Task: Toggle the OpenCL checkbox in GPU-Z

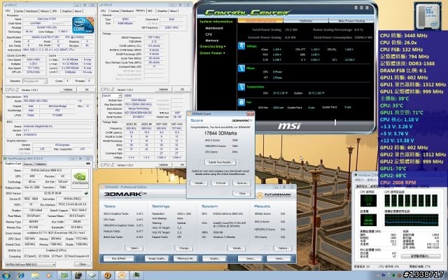Action: tap(26, 256)
